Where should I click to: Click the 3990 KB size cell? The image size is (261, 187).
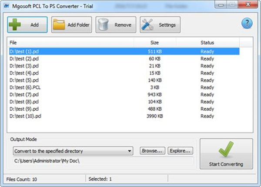tap(154, 116)
